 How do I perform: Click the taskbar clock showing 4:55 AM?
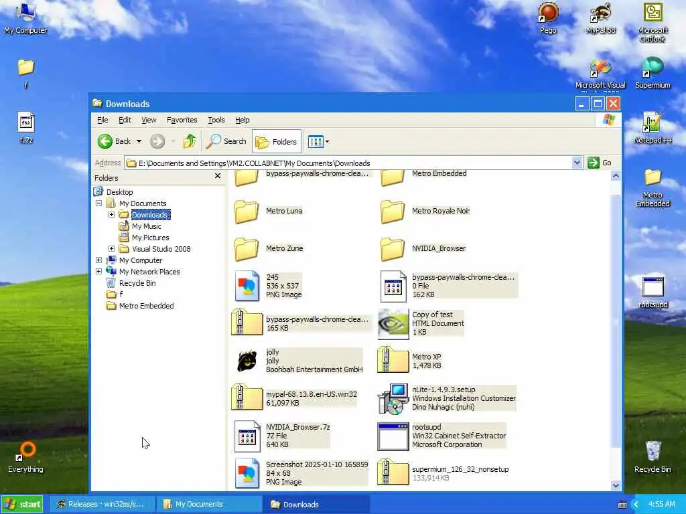click(661, 504)
